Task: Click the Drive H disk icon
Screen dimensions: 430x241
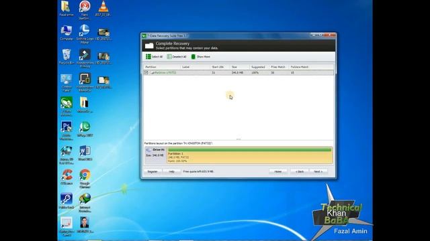Action: point(148,150)
